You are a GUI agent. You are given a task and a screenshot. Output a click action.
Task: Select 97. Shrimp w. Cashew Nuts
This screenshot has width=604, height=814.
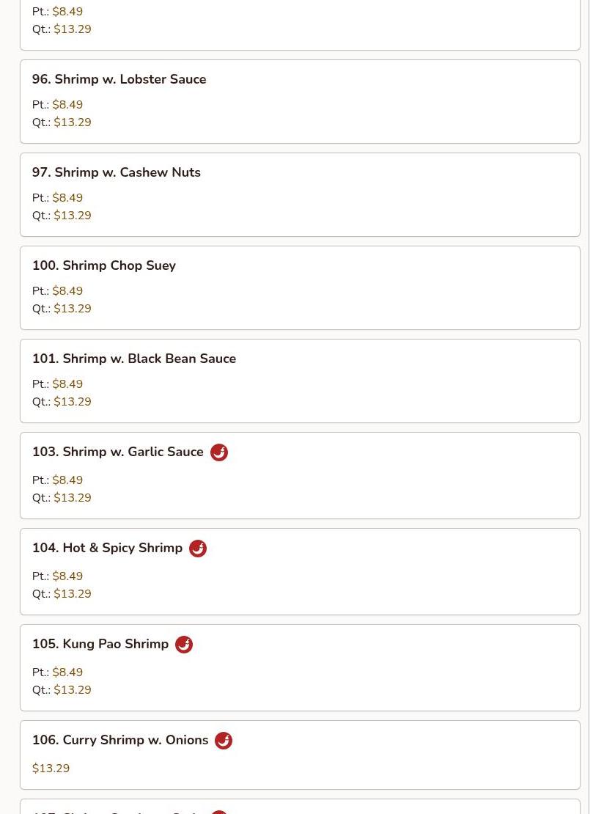click(116, 172)
